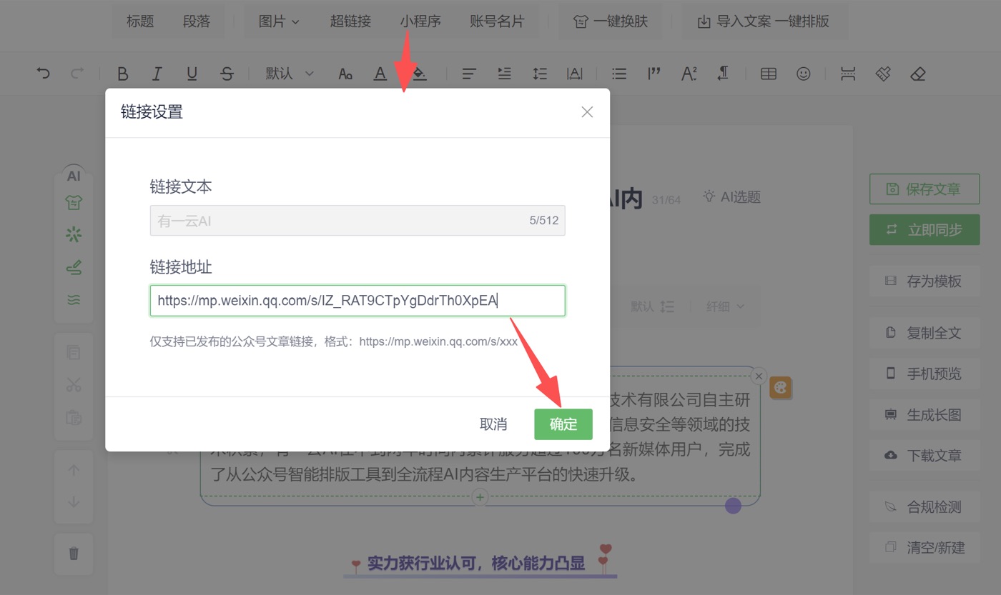Insert a table with the table icon
The image size is (1001, 595).
tap(769, 74)
